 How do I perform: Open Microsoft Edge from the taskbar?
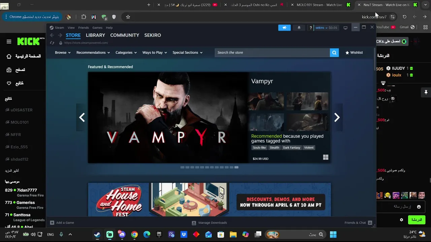coord(147,234)
